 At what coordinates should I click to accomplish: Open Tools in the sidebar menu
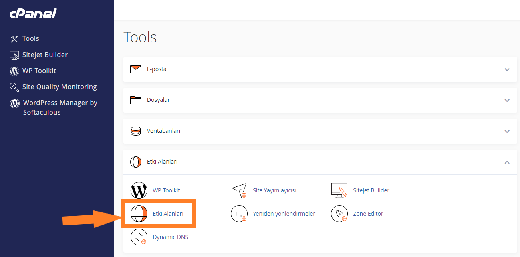click(31, 39)
